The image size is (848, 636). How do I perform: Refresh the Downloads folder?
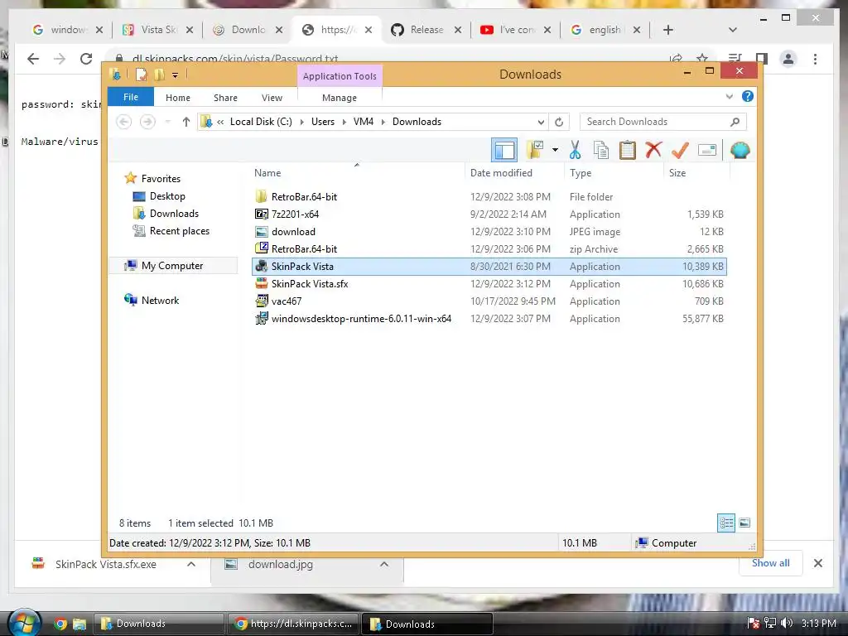pyautogui.click(x=559, y=122)
